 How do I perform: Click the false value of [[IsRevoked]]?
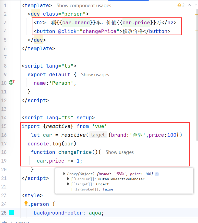pos(108,189)
